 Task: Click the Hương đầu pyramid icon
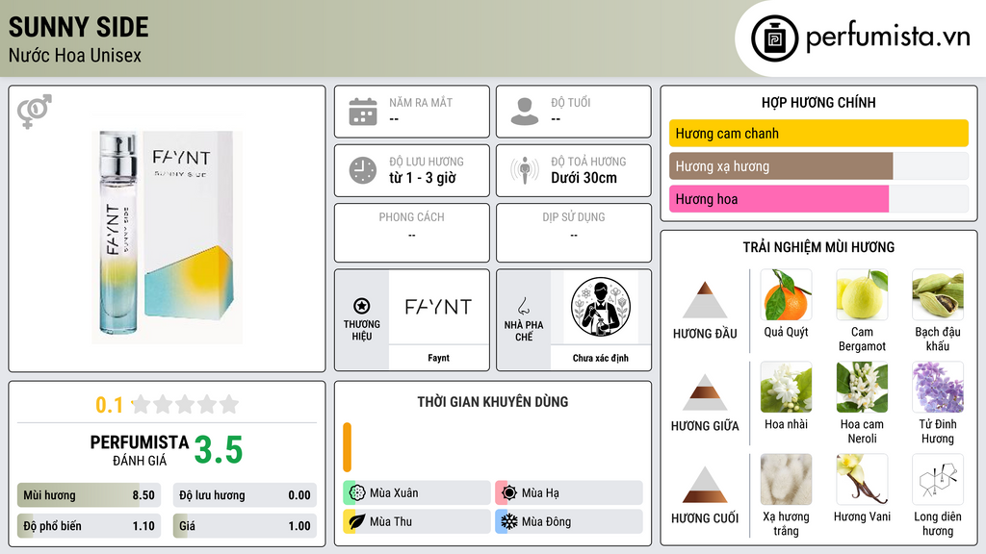(705, 300)
